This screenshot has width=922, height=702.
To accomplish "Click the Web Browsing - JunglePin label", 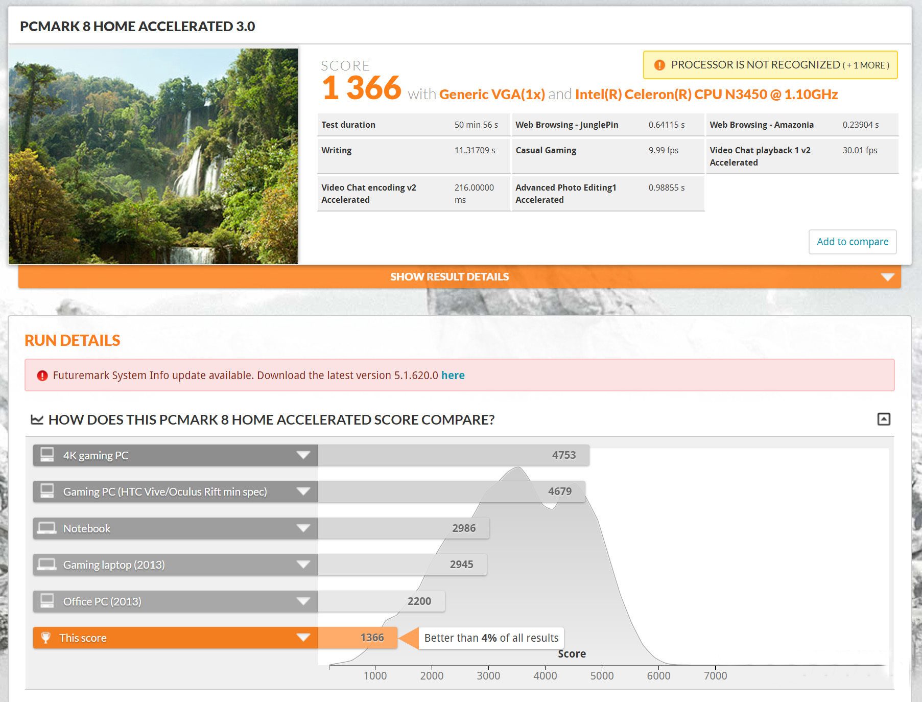I will coord(567,125).
